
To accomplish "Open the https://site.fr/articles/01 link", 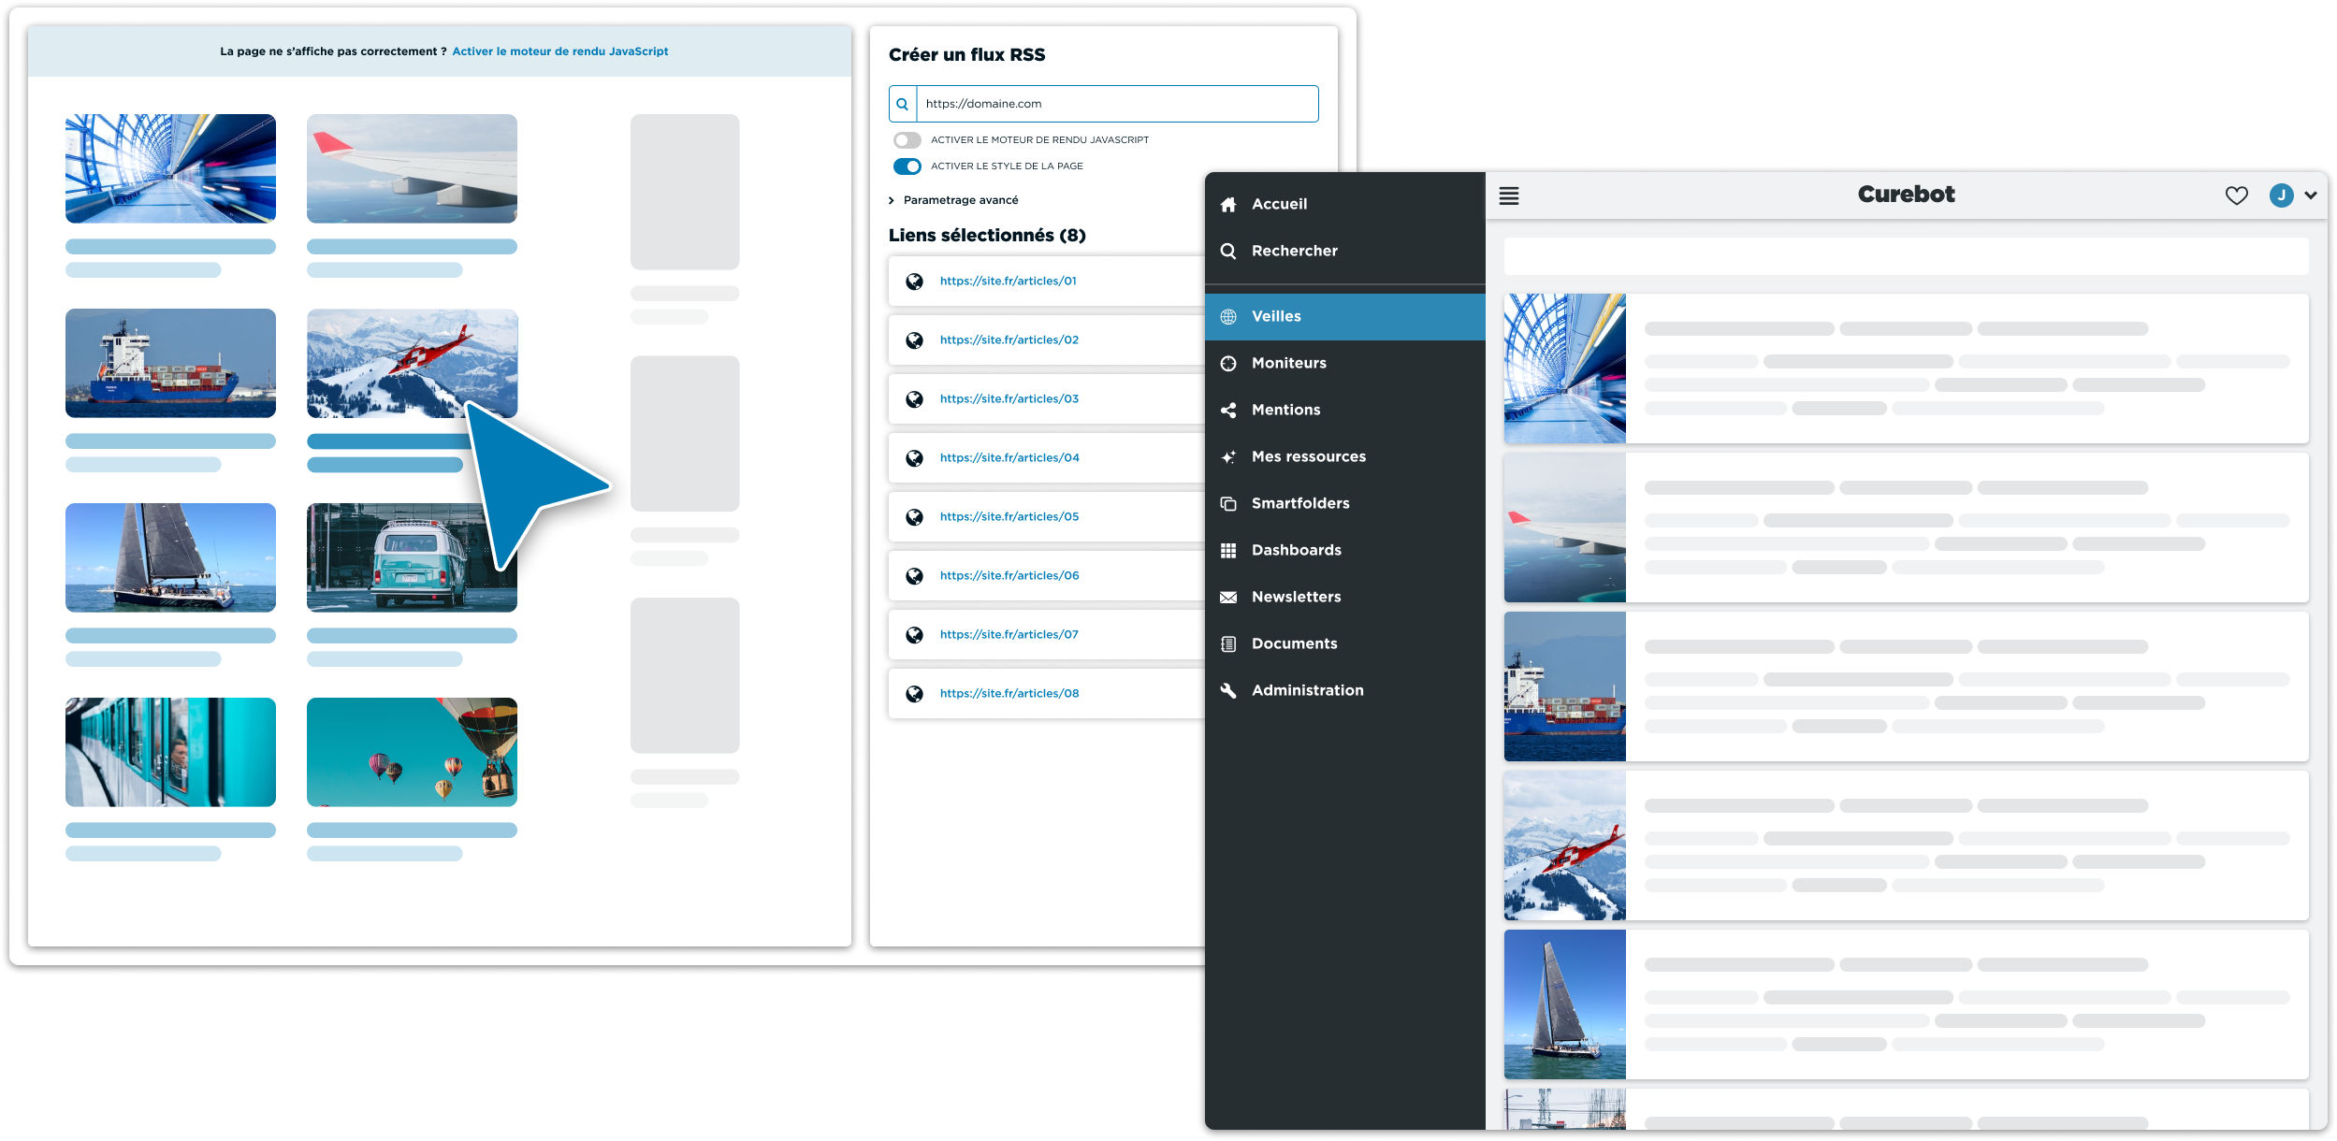I will 1009,281.
